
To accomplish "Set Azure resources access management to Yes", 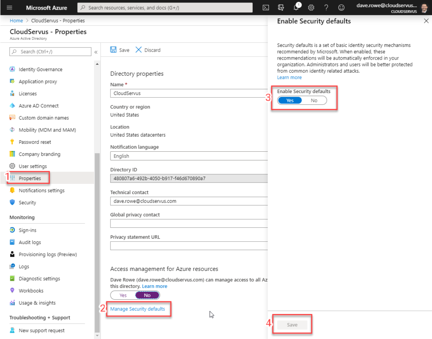I will pyautogui.click(x=123, y=295).
